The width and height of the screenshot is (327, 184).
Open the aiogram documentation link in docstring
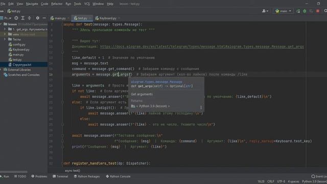(202, 47)
